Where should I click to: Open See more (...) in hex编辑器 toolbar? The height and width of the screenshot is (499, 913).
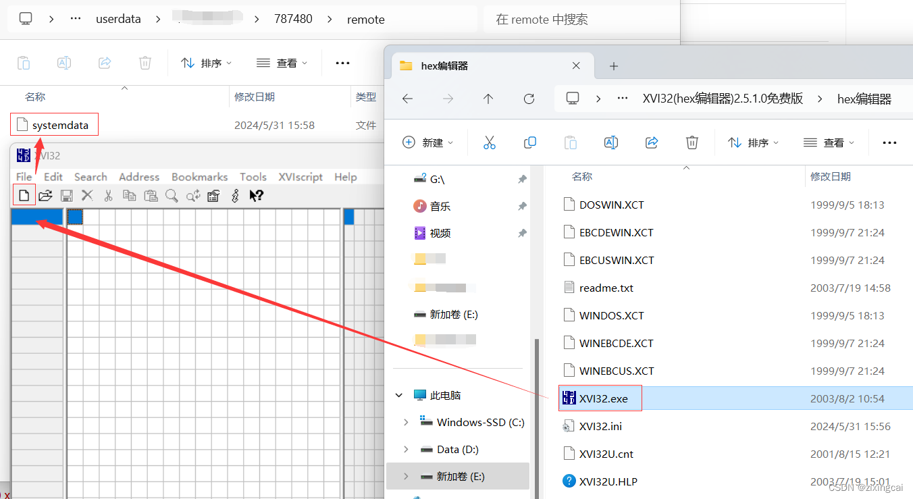(x=889, y=142)
